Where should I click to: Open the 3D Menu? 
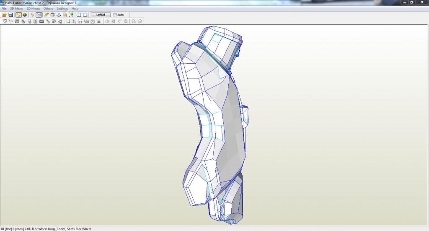(16, 8)
